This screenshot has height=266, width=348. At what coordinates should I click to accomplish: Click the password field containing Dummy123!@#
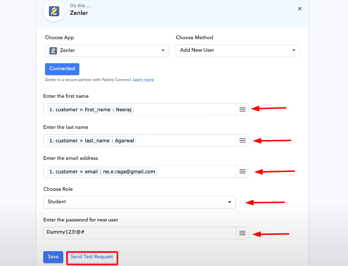tap(139, 233)
